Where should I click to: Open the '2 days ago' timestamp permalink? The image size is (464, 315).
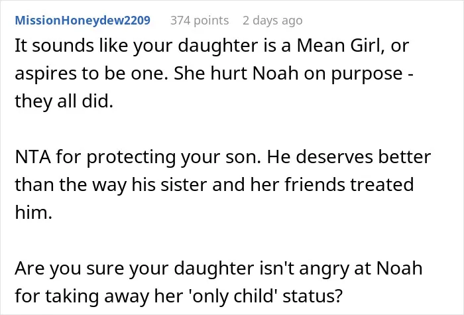tap(272, 21)
